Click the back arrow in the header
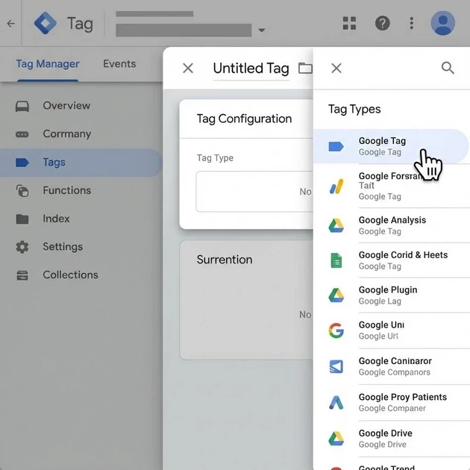This screenshot has height=470, width=470. 10,24
